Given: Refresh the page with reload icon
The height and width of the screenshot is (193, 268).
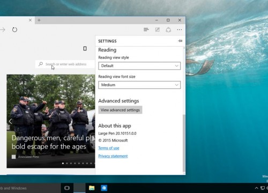Looking at the screenshot, I should click(14, 29).
